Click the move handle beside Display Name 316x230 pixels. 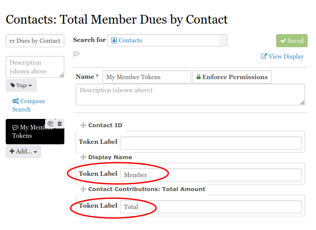click(x=83, y=157)
